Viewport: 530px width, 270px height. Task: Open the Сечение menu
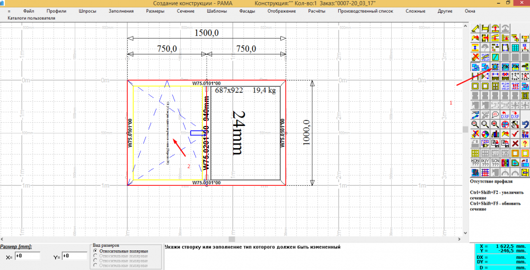[185, 11]
